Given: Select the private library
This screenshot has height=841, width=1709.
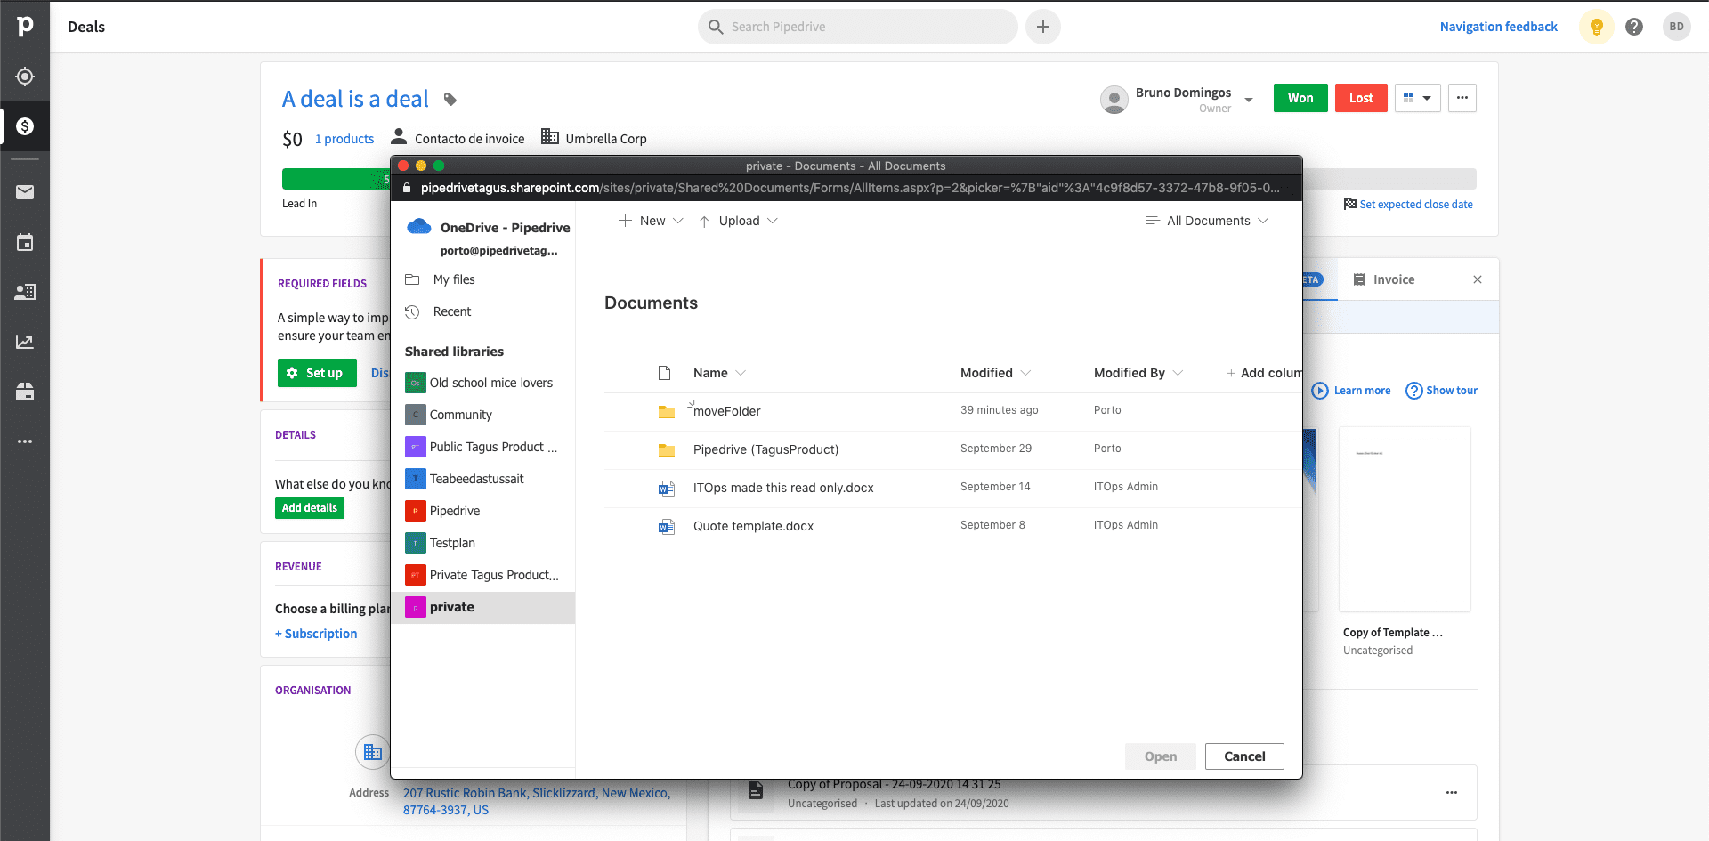Looking at the screenshot, I should point(483,607).
